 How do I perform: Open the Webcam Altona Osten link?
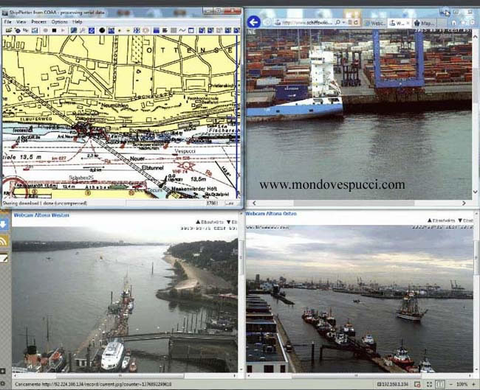(271, 214)
